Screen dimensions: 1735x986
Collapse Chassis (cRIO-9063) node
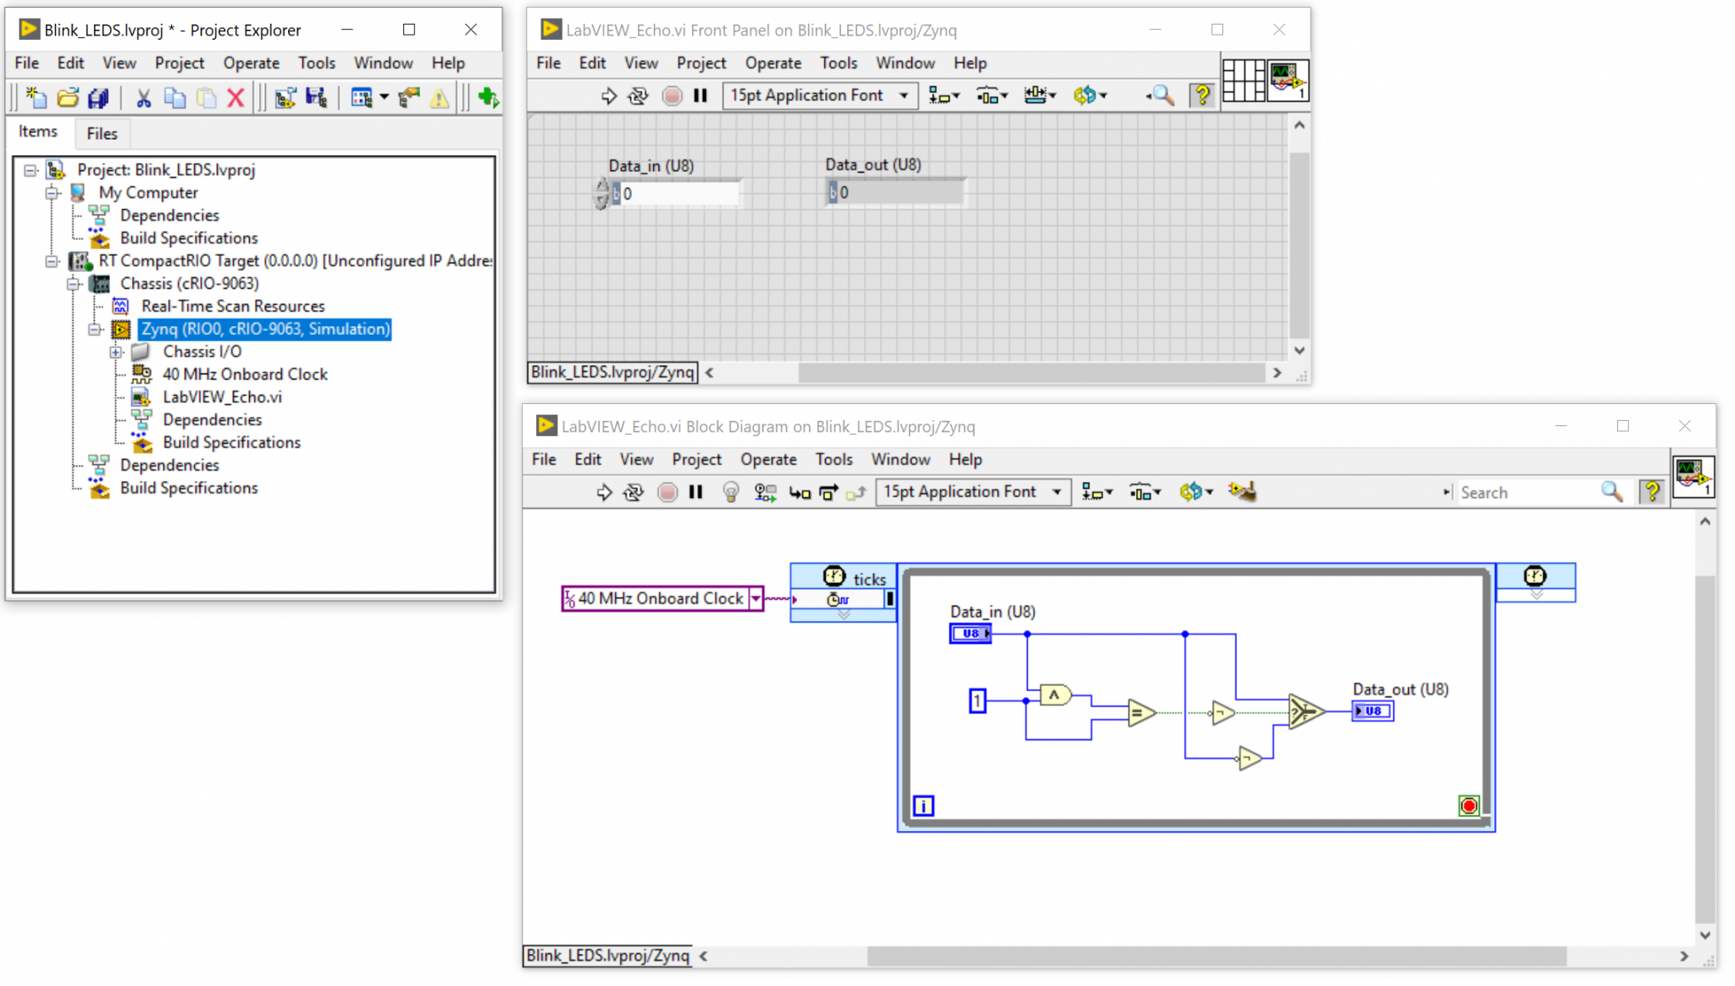coord(74,284)
